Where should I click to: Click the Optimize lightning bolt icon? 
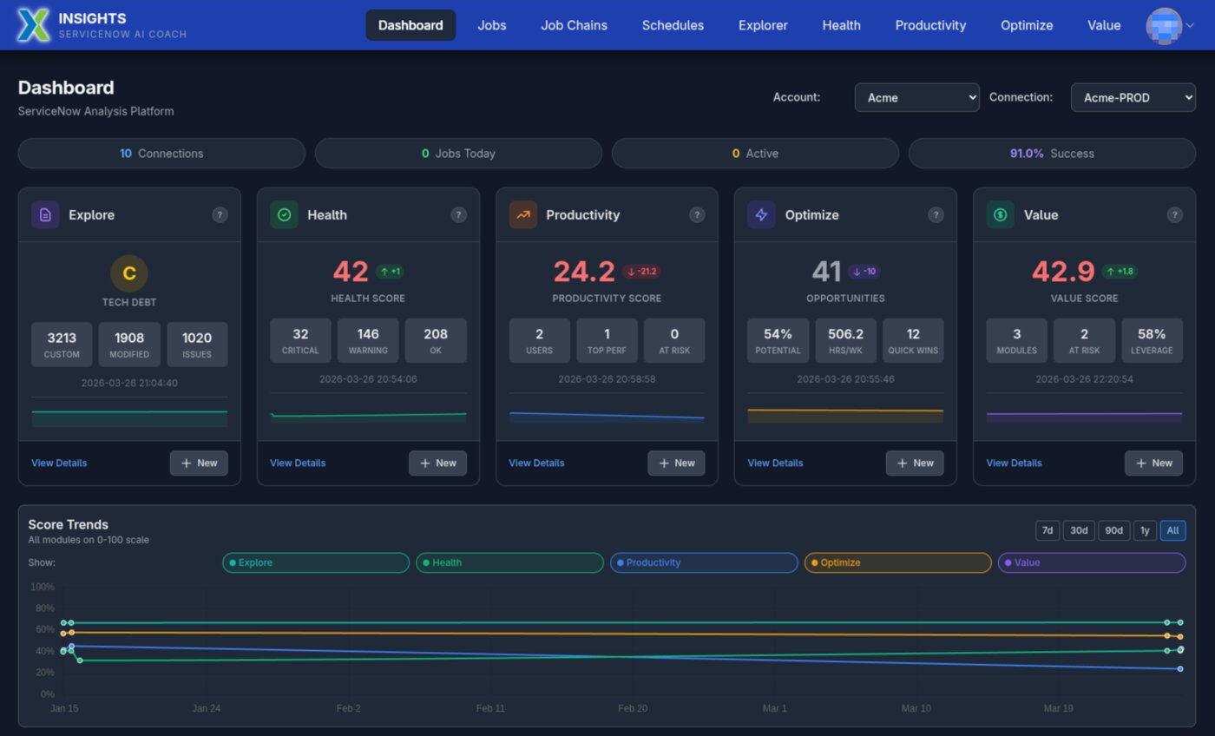coord(761,214)
